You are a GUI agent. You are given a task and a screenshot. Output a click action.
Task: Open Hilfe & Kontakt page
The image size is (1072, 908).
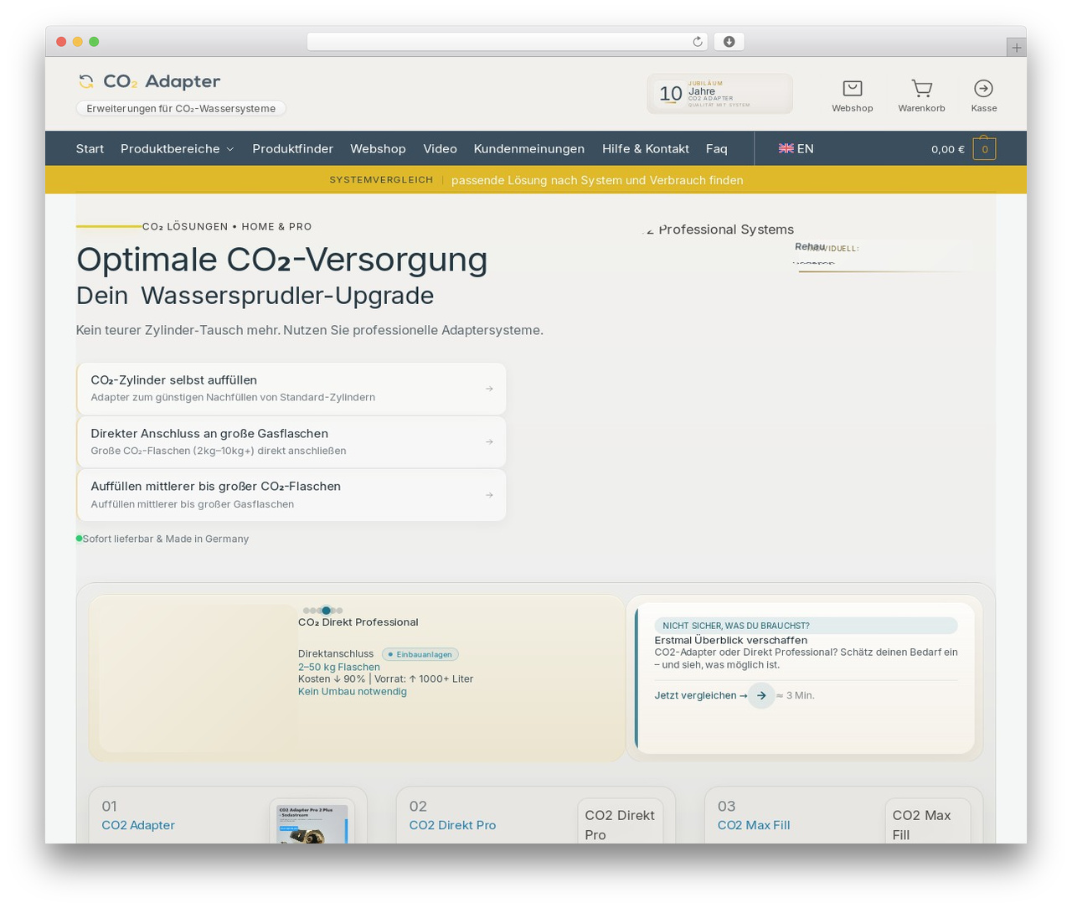pos(646,149)
